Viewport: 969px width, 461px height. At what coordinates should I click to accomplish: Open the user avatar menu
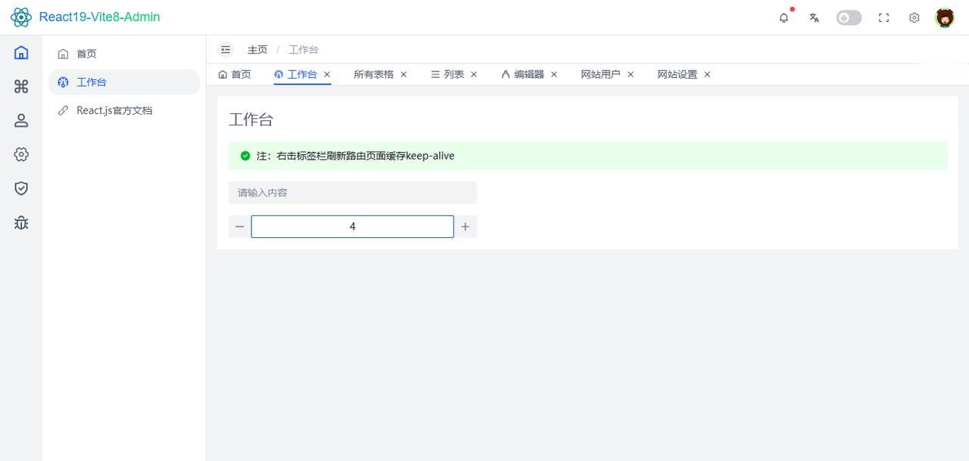tap(945, 17)
